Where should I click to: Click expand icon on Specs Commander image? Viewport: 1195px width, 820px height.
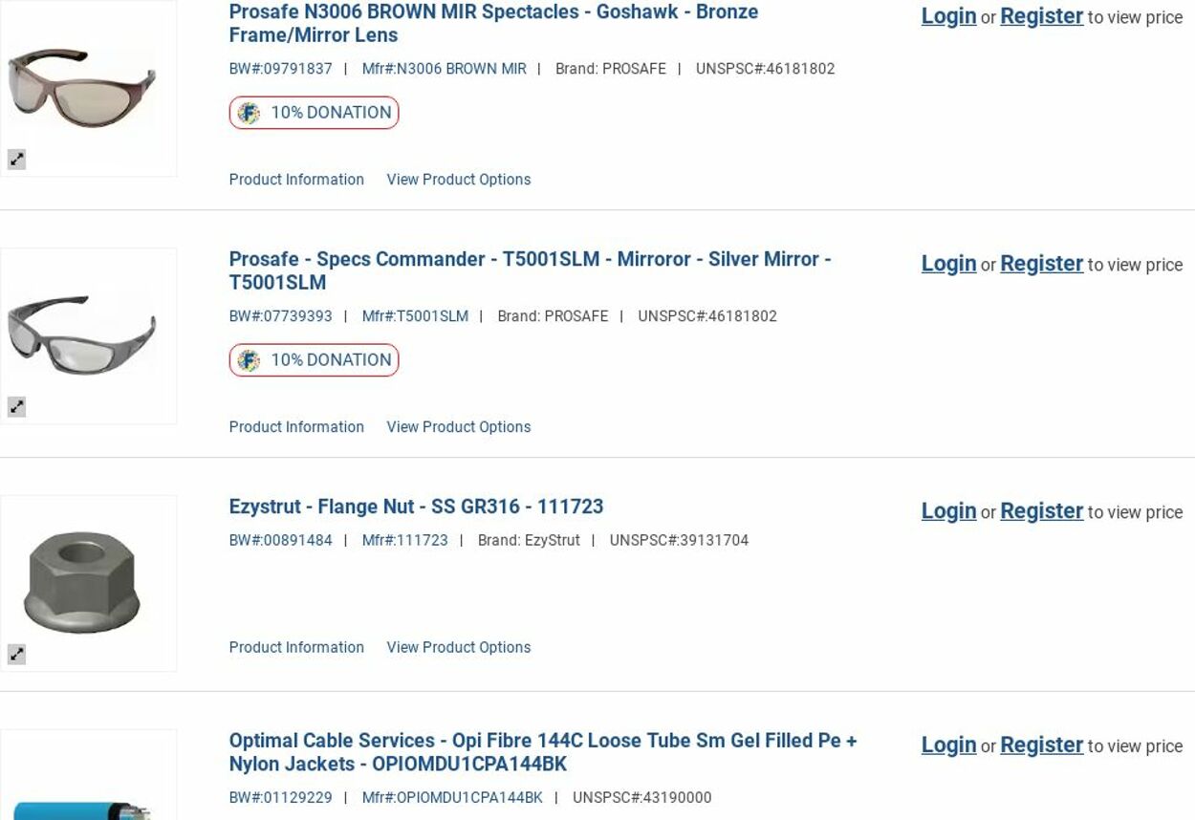(x=17, y=407)
